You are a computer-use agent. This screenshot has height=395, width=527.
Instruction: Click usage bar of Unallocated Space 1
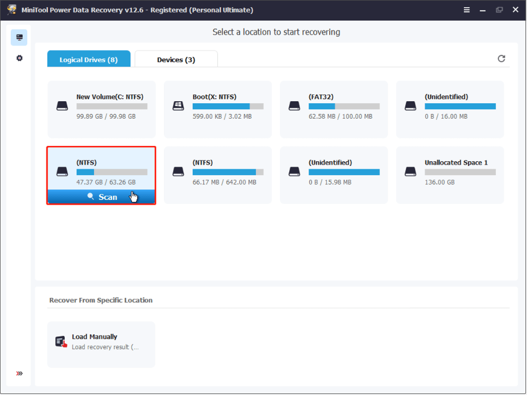pos(460,172)
